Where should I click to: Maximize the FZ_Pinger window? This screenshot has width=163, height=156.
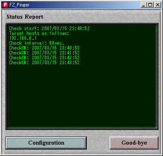point(150,5)
